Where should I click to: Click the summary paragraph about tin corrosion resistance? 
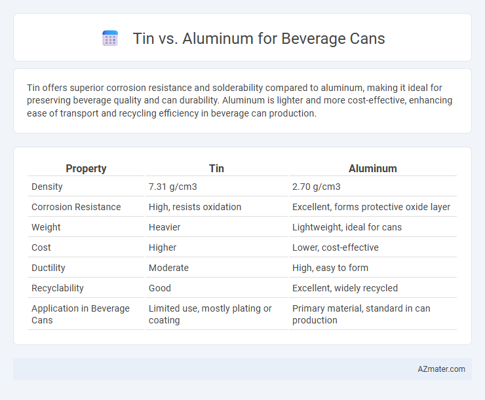point(240,100)
